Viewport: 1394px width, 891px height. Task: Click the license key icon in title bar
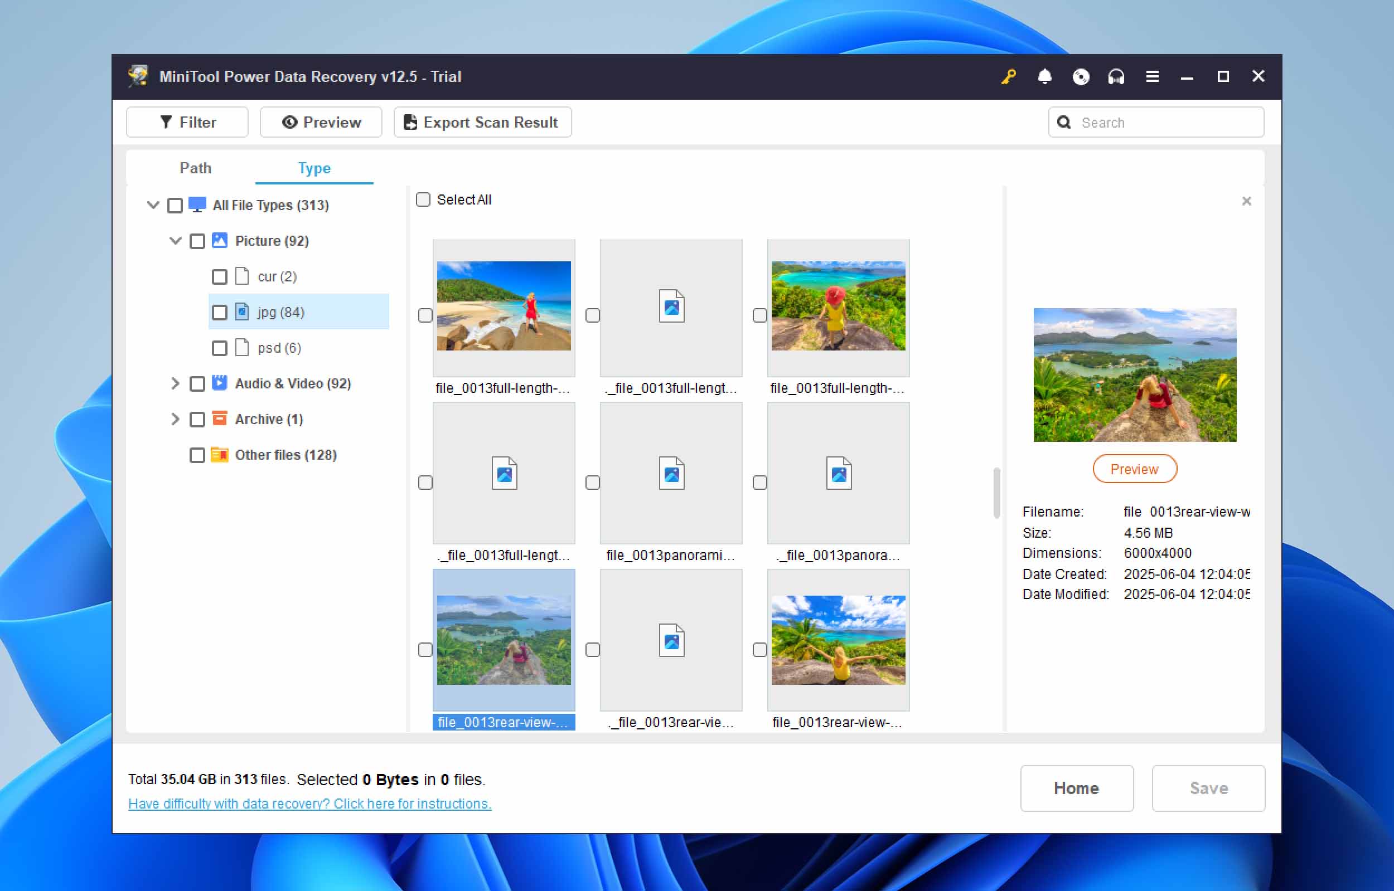(x=1009, y=76)
